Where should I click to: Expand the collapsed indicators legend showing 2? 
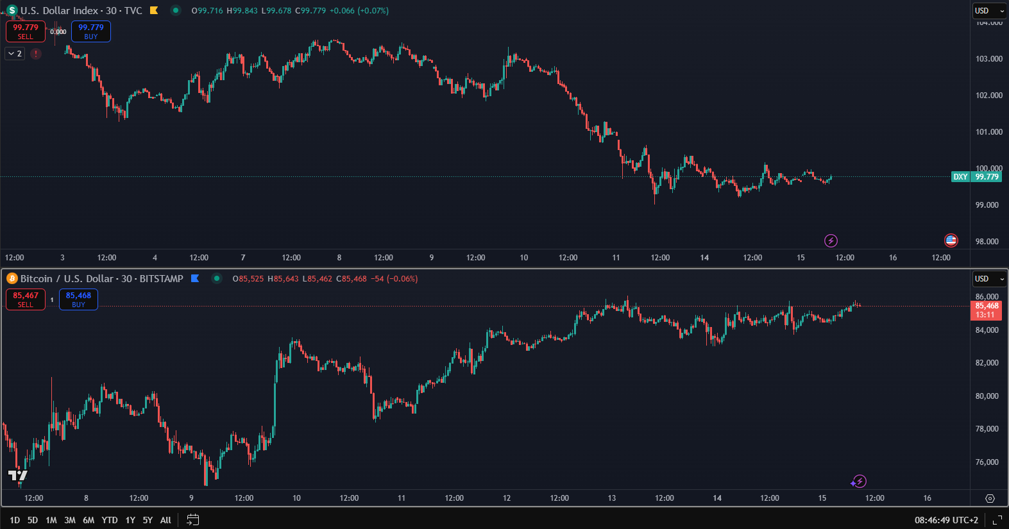pyautogui.click(x=15, y=54)
